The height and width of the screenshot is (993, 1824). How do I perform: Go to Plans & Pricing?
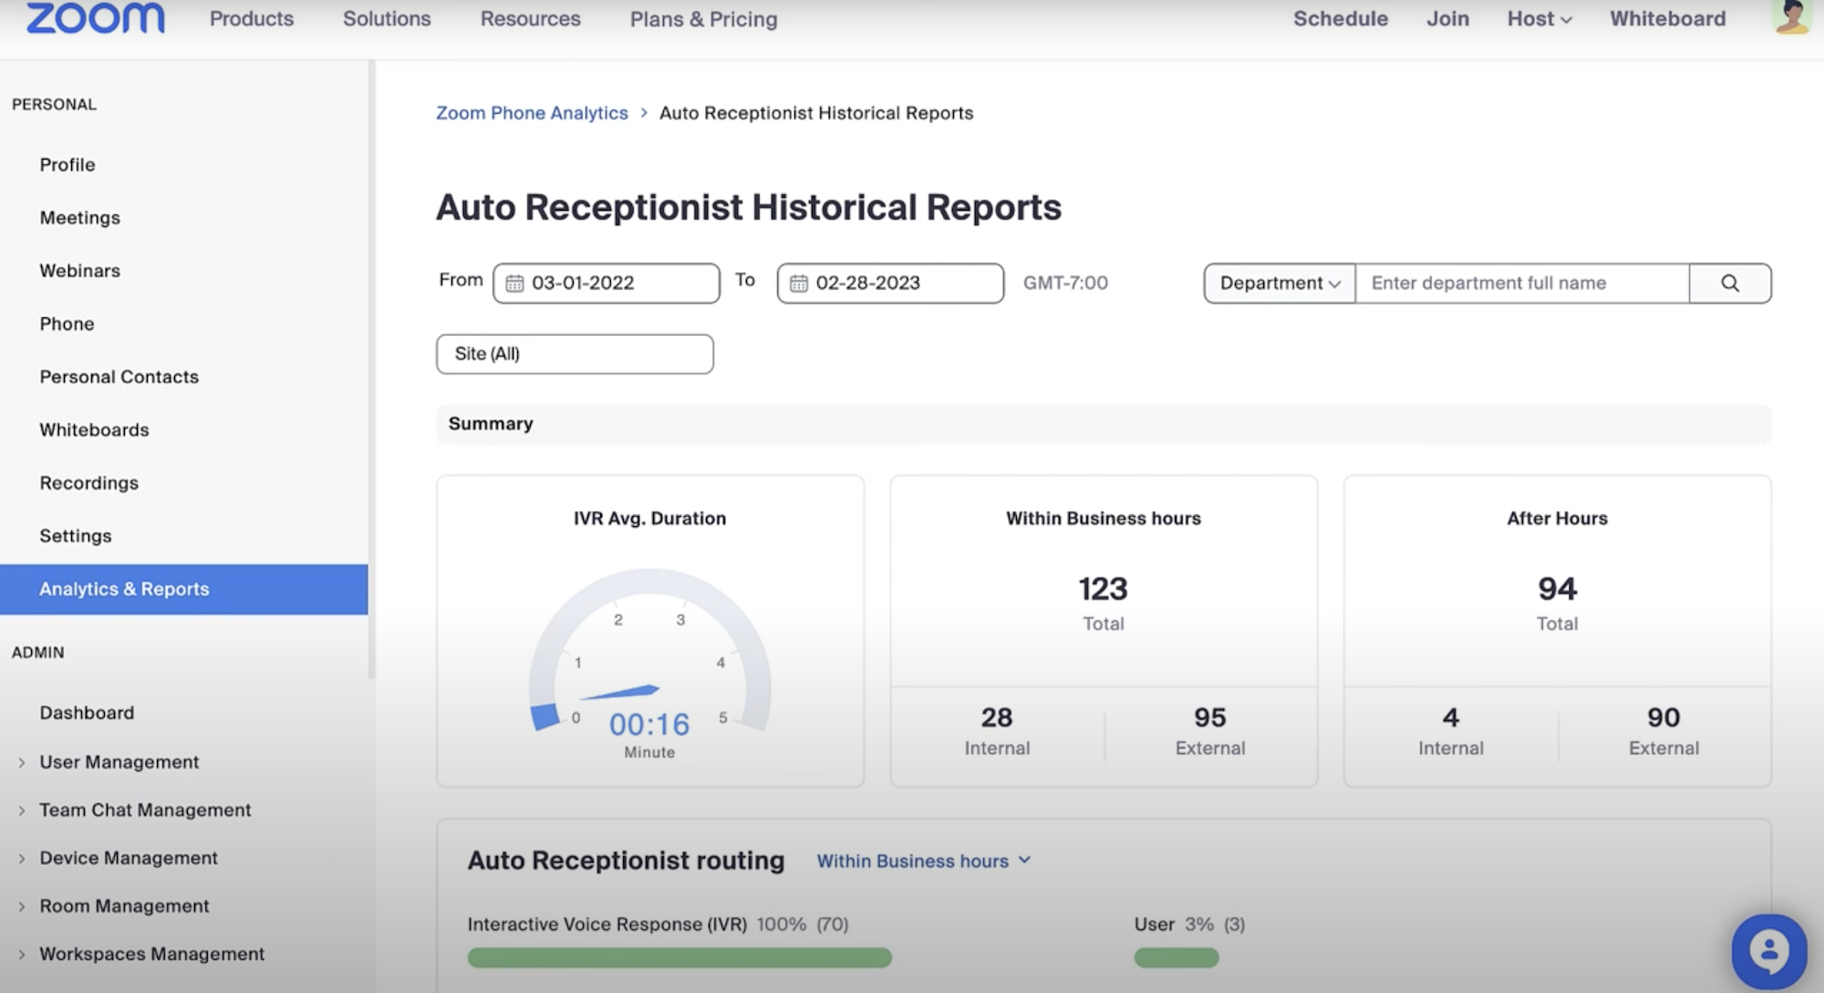click(703, 18)
